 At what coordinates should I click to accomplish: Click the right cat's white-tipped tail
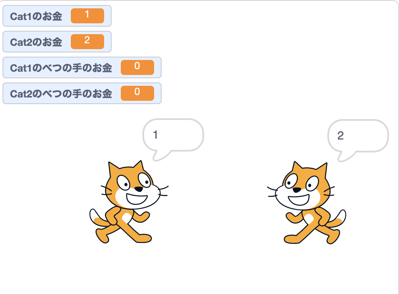(x=338, y=219)
